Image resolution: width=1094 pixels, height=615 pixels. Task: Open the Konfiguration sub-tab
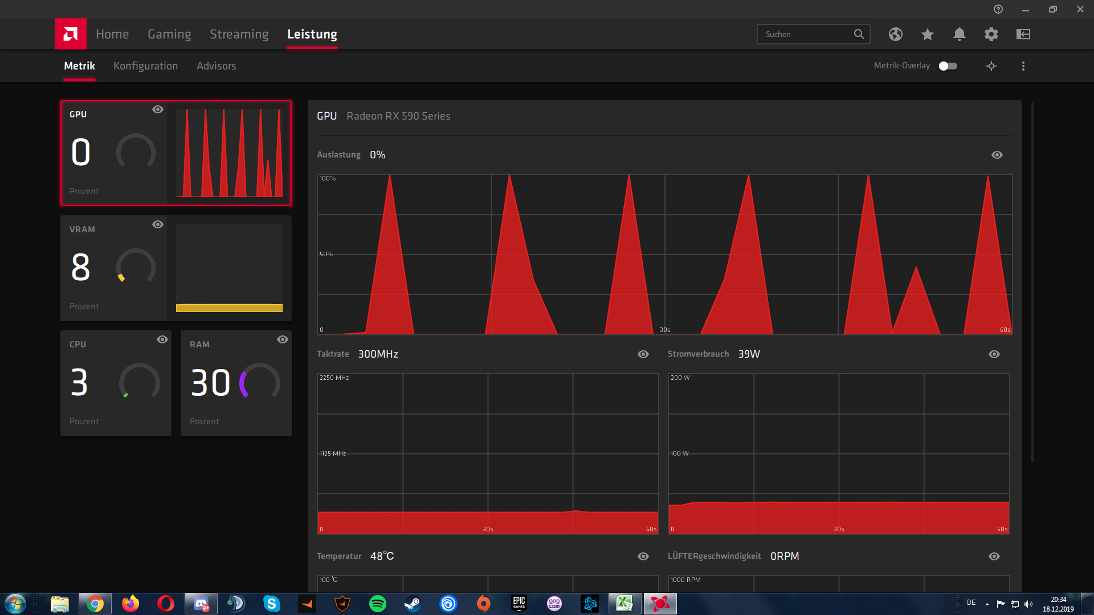[145, 66]
